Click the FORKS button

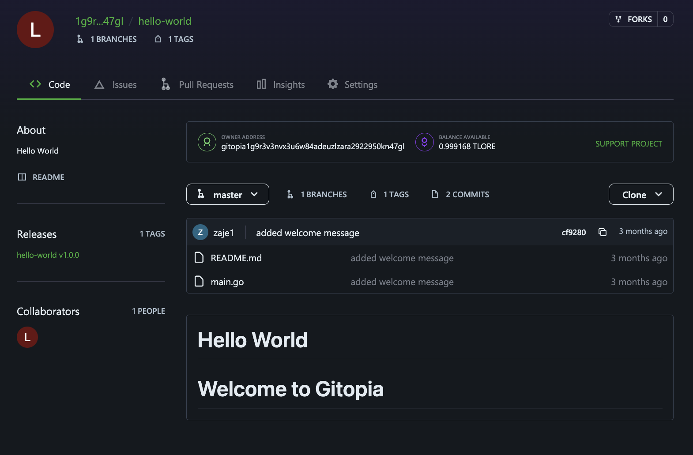tap(633, 19)
